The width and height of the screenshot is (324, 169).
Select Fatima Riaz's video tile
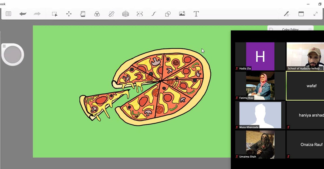260,86
